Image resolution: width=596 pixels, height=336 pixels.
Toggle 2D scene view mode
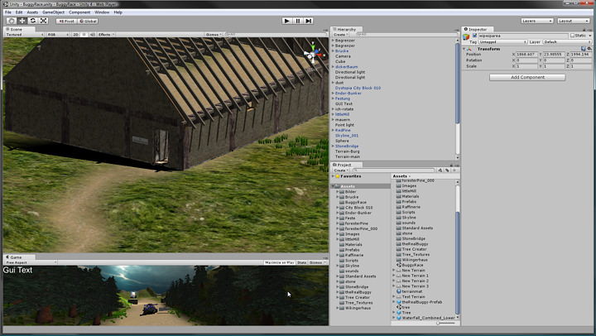click(75, 35)
